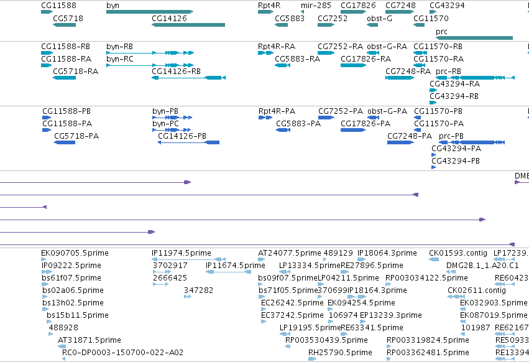Select the CG17826-RA transcript
The height and width of the screenshot is (362, 529).
click(353, 65)
